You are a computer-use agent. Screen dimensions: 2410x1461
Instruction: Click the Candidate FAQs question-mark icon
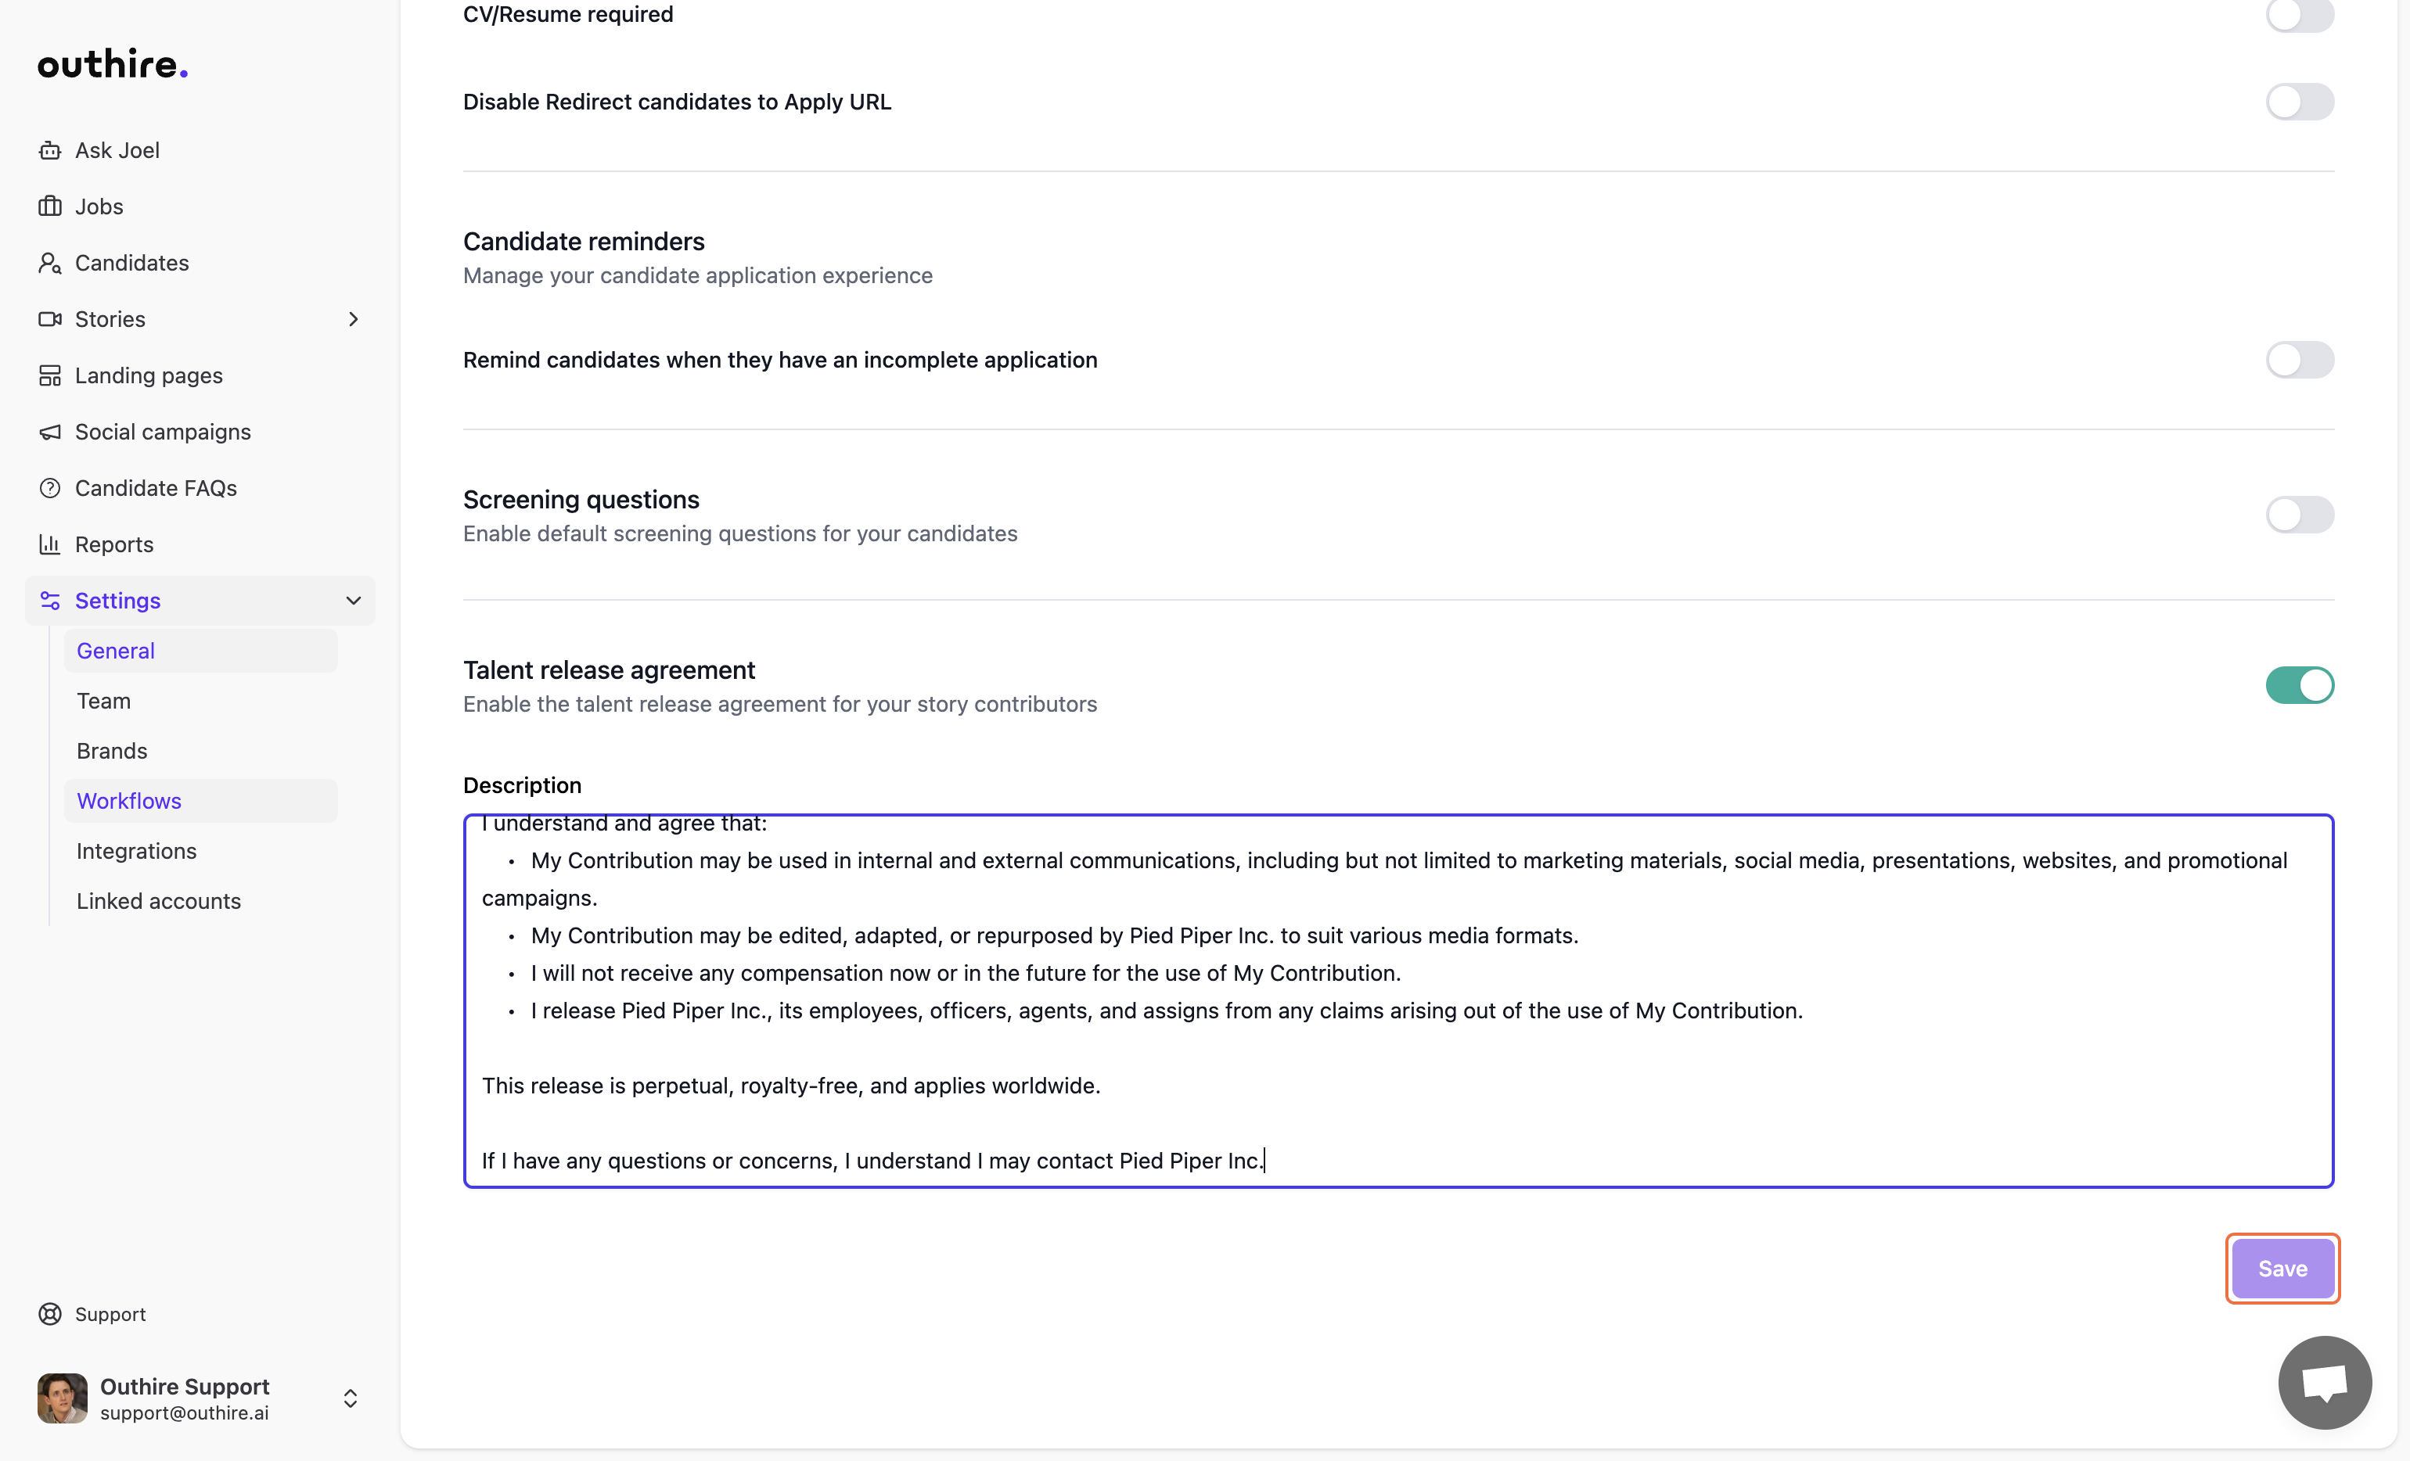point(50,488)
